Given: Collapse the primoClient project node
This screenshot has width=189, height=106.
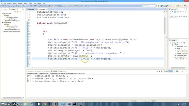Looking at the screenshot, I should 2,14.
